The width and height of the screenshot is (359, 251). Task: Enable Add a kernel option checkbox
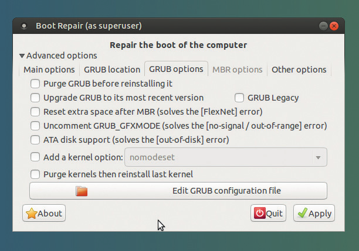click(35, 157)
